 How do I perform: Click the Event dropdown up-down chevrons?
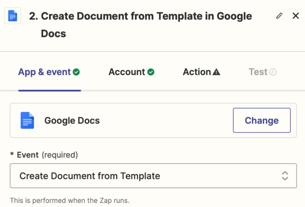tap(285, 176)
